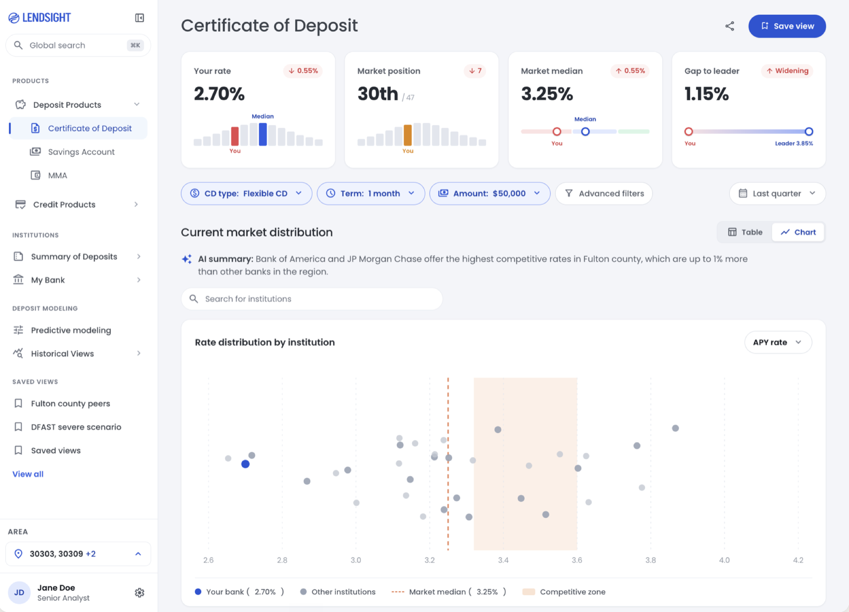This screenshot has width=849, height=612.
Task: Click the ⌘K shortcut badge
Action: click(135, 45)
